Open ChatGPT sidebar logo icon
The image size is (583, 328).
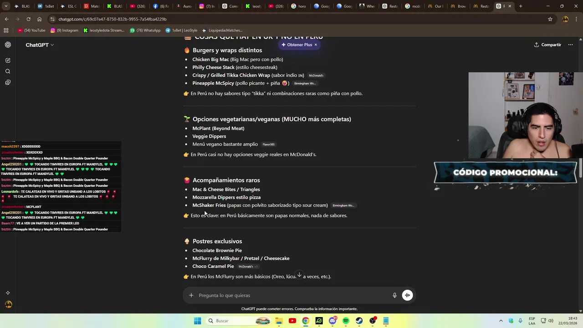[x=8, y=45]
